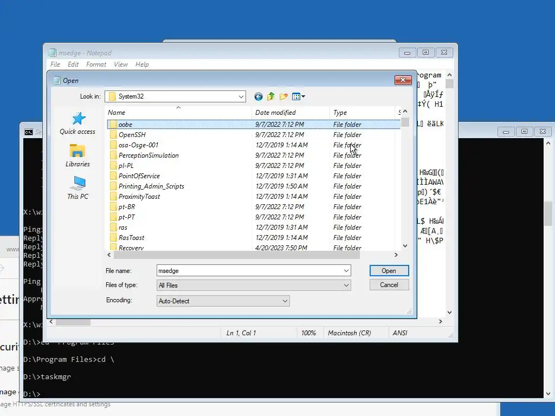Click file list horizontal scrollbar

237,255
